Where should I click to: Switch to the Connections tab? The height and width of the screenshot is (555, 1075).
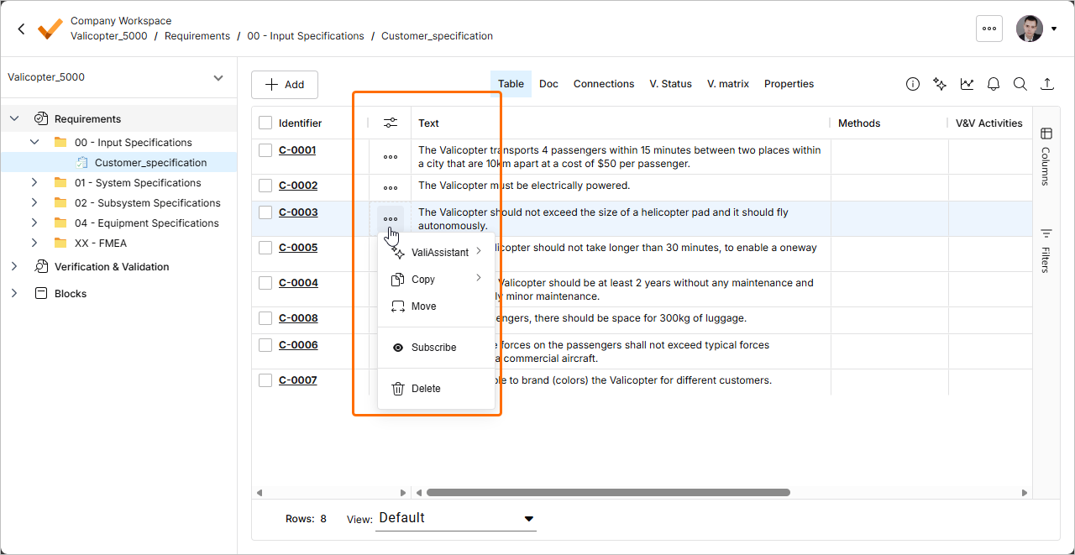pyautogui.click(x=603, y=84)
